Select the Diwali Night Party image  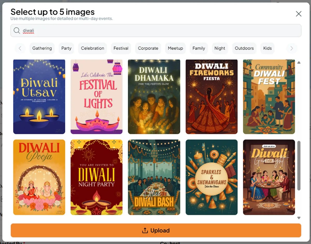tap(96, 177)
